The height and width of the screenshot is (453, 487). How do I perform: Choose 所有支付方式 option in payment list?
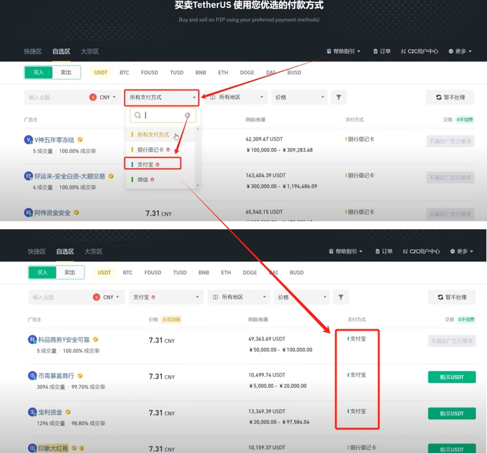pos(160,135)
